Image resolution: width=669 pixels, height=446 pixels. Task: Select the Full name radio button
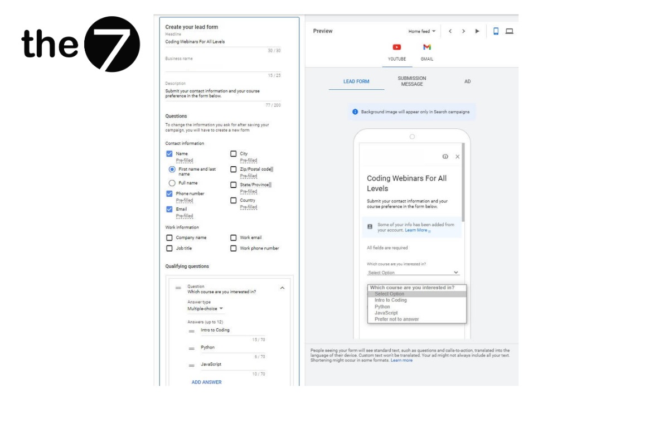pos(172,183)
